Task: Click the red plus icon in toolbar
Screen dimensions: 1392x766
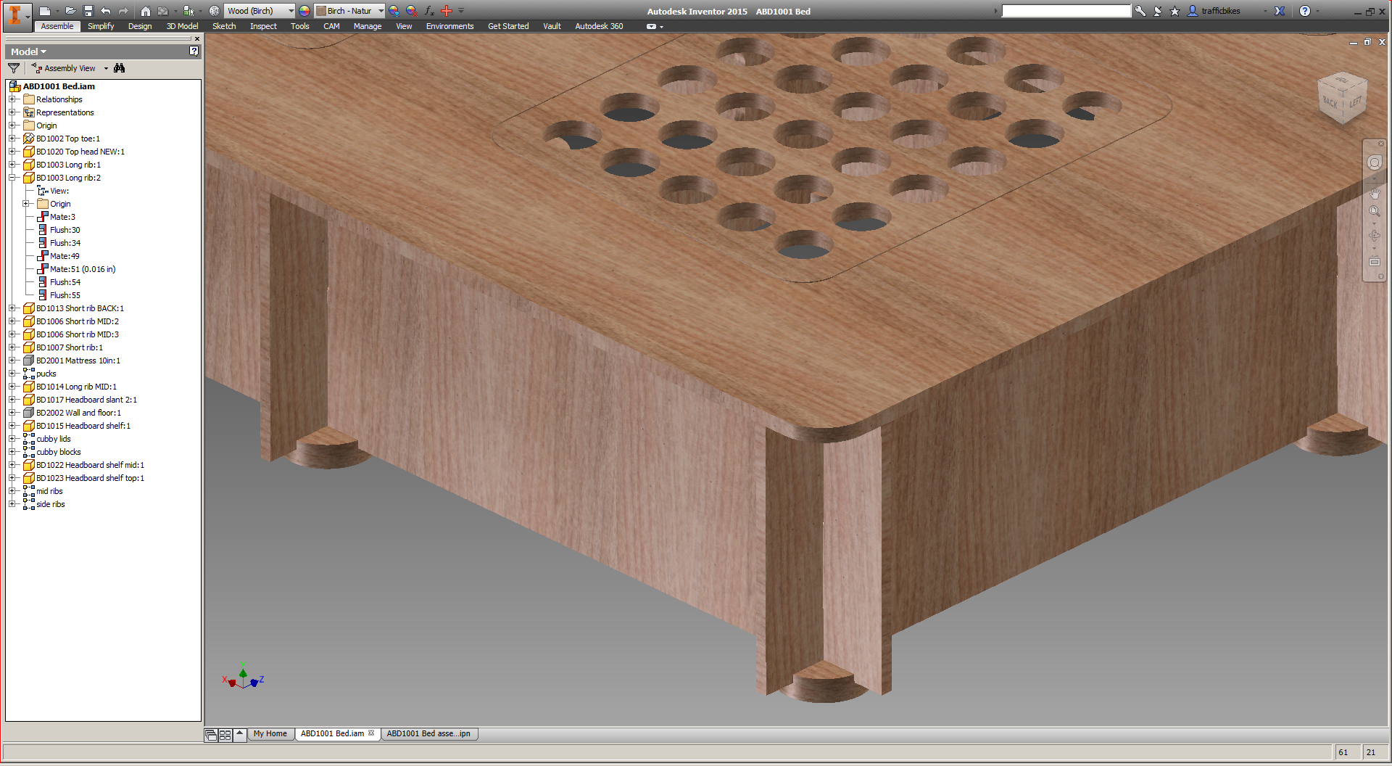Action: click(447, 11)
